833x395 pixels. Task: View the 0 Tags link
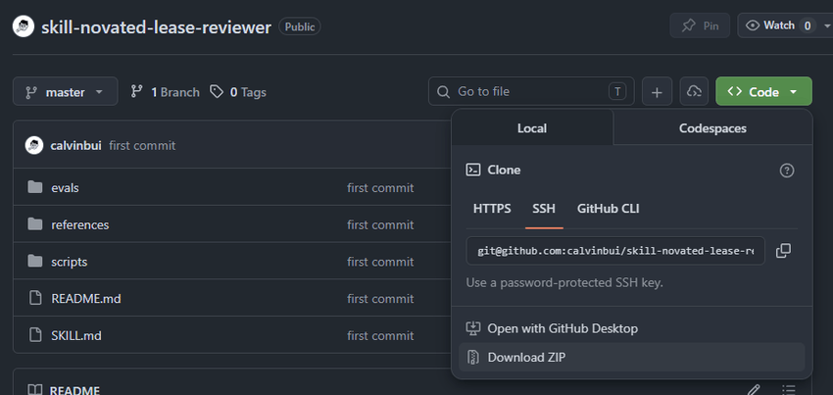point(238,92)
